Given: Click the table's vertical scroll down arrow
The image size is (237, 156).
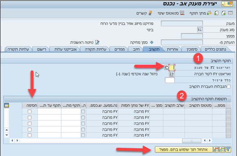Looking at the screenshot, I should 7,135.
